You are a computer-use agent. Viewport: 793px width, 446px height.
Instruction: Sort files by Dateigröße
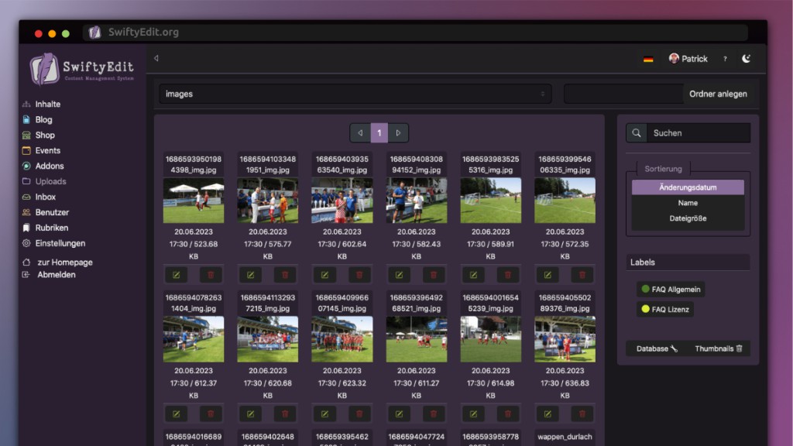688,218
